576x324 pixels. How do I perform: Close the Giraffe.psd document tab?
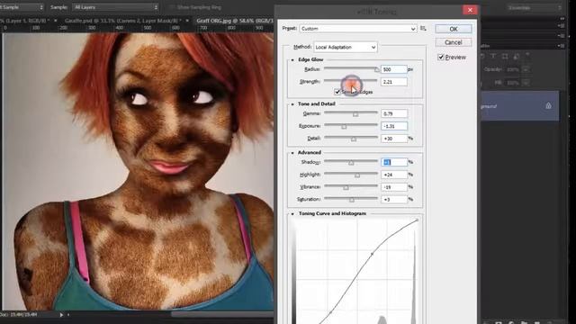click(x=187, y=21)
